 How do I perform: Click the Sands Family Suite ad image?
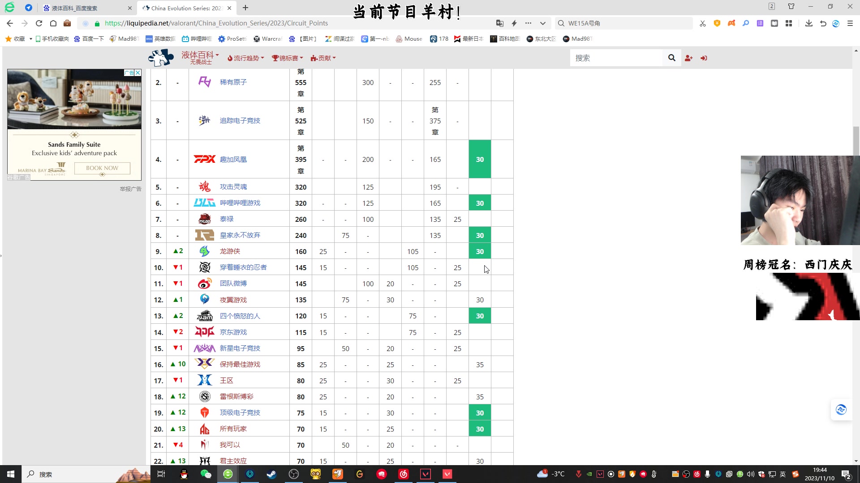tap(74, 99)
